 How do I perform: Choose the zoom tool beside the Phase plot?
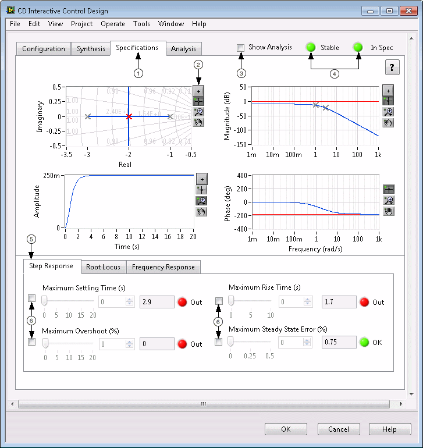click(x=388, y=200)
